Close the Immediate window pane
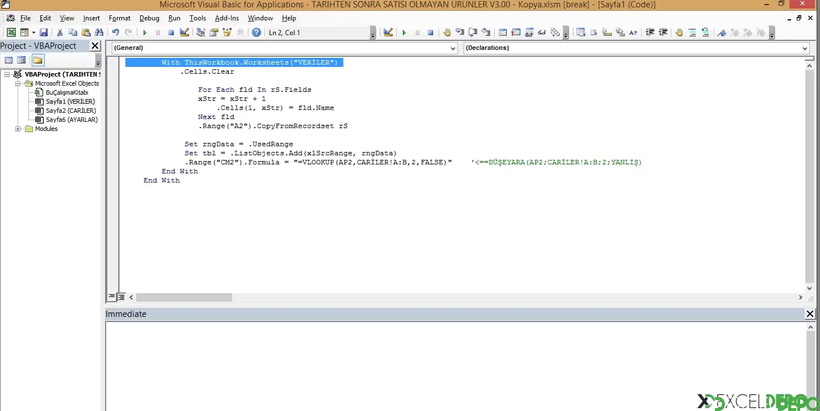Image resolution: width=820 pixels, height=411 pixels. pos(810,314)
